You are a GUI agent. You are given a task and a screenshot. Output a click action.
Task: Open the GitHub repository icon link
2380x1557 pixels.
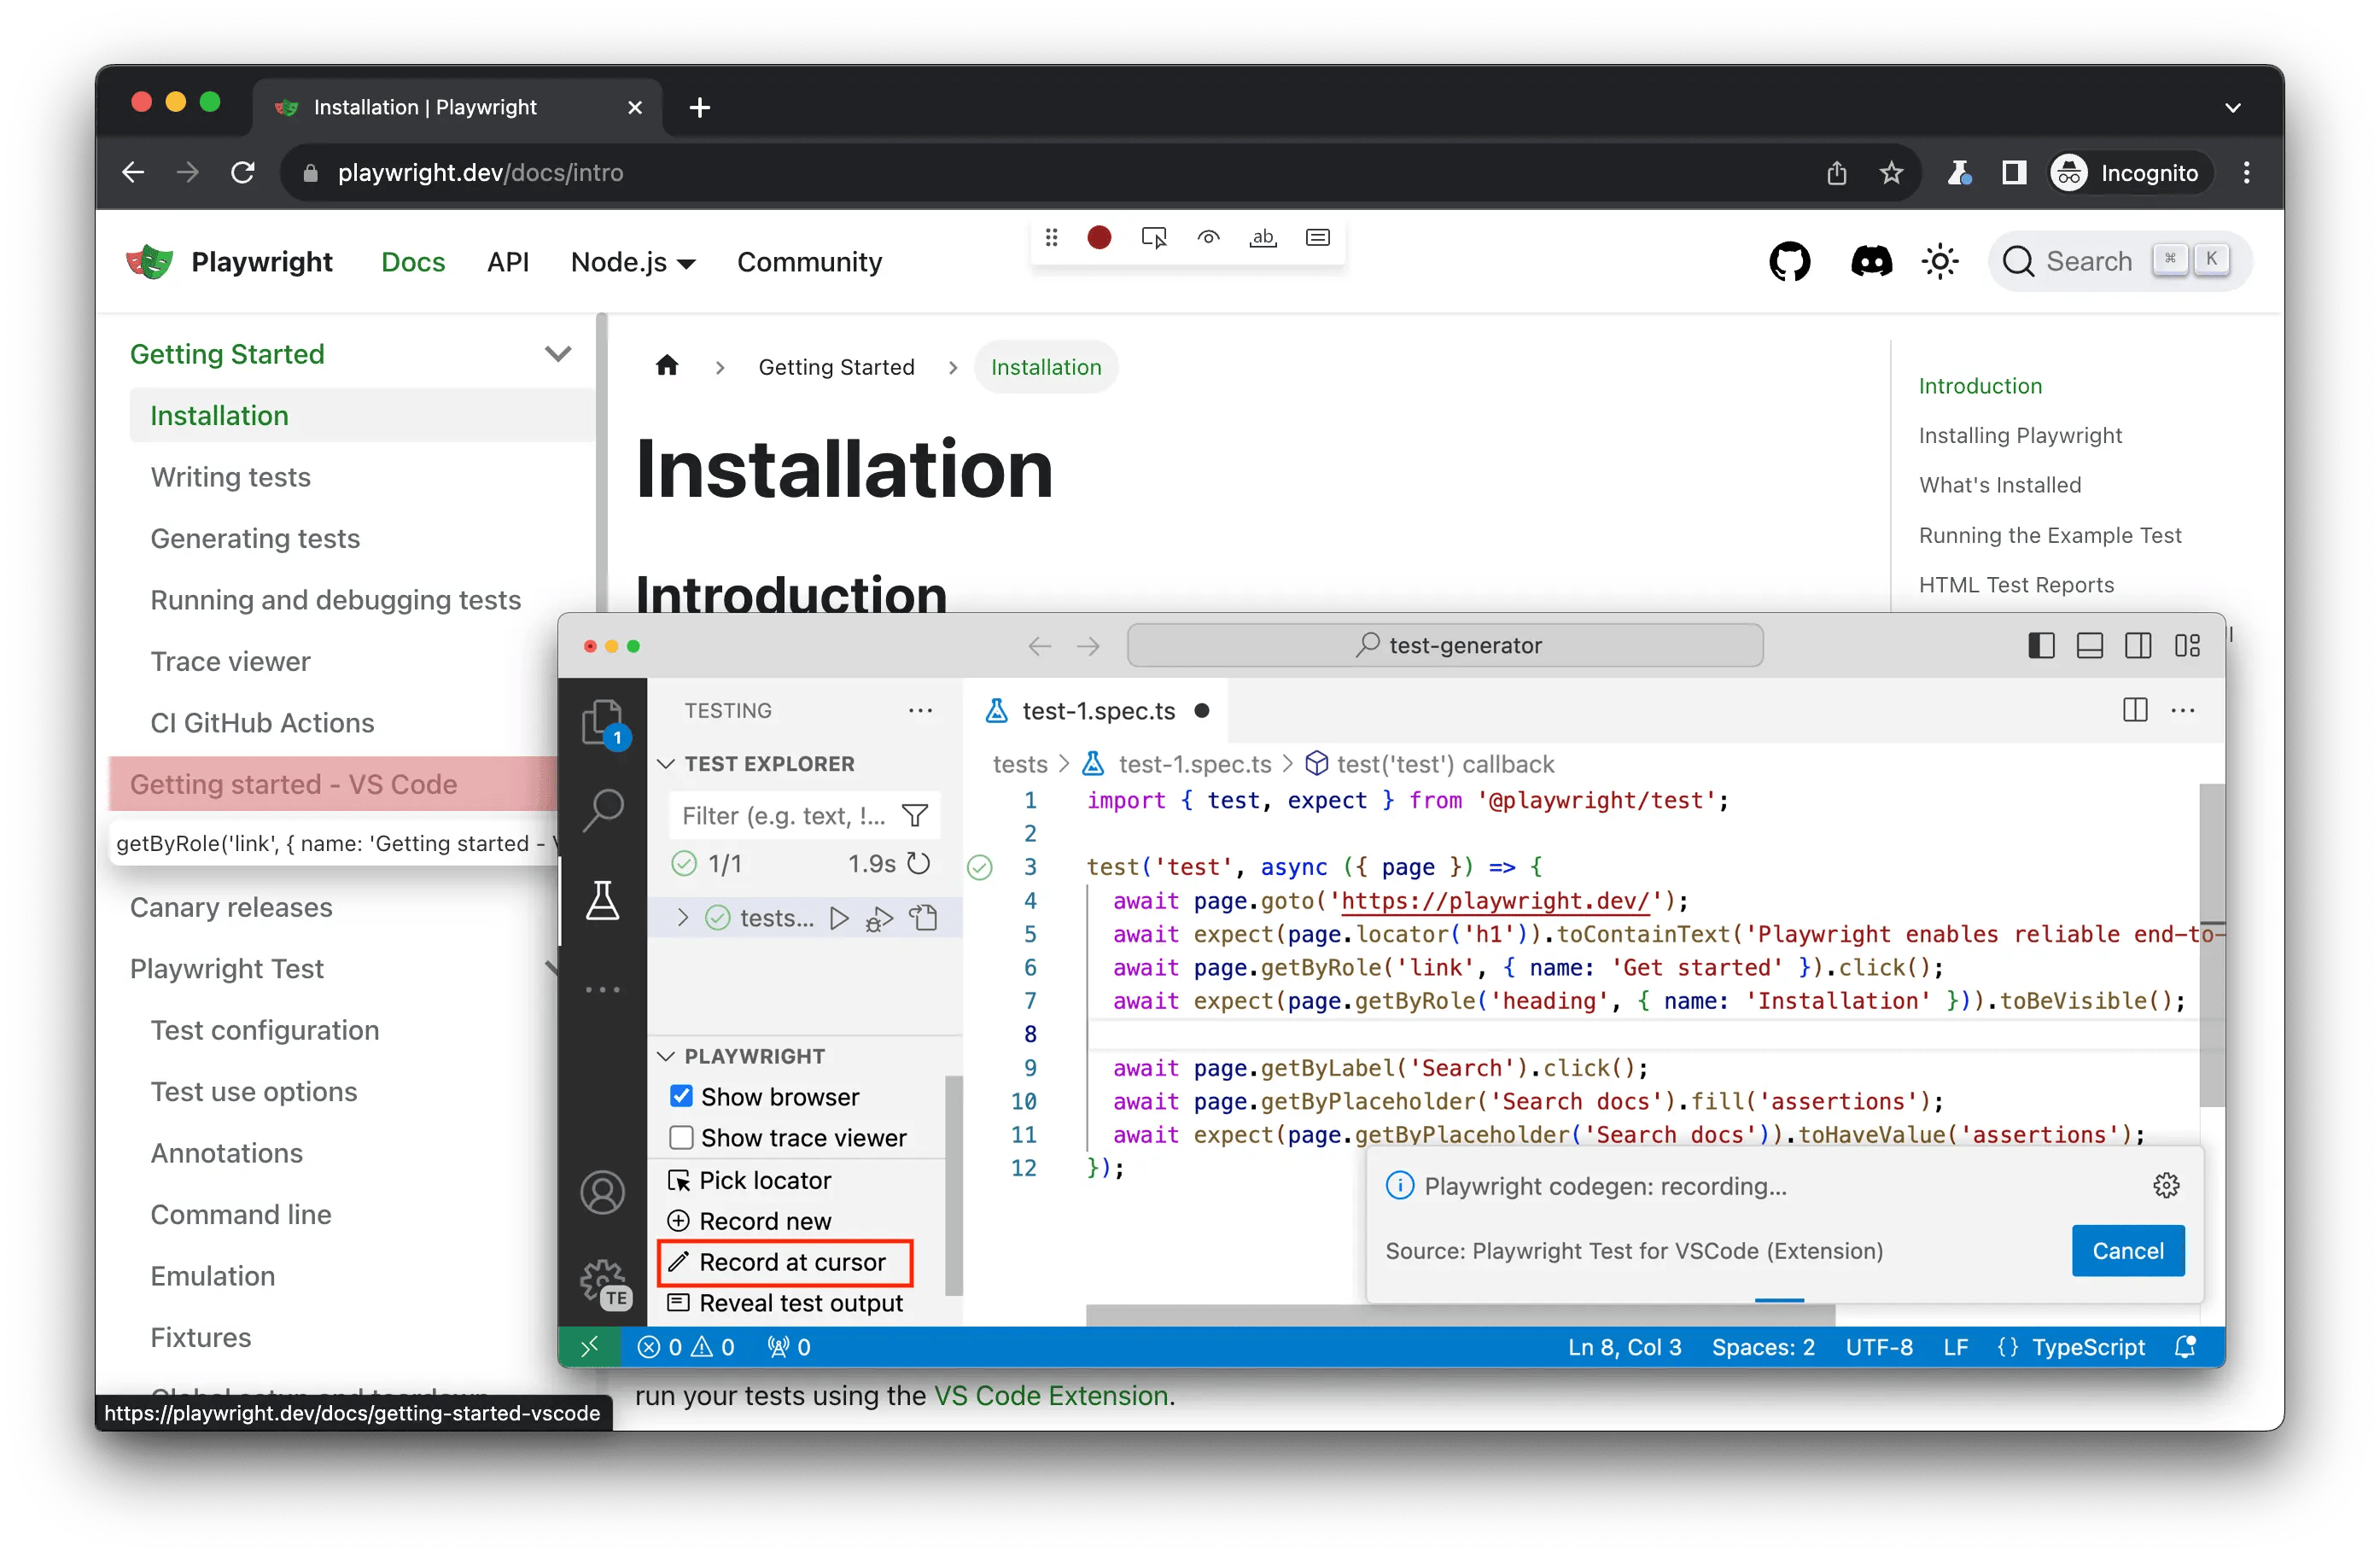click(1789, 262)
